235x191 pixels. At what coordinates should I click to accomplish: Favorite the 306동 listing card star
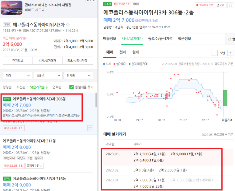(90, 128)
